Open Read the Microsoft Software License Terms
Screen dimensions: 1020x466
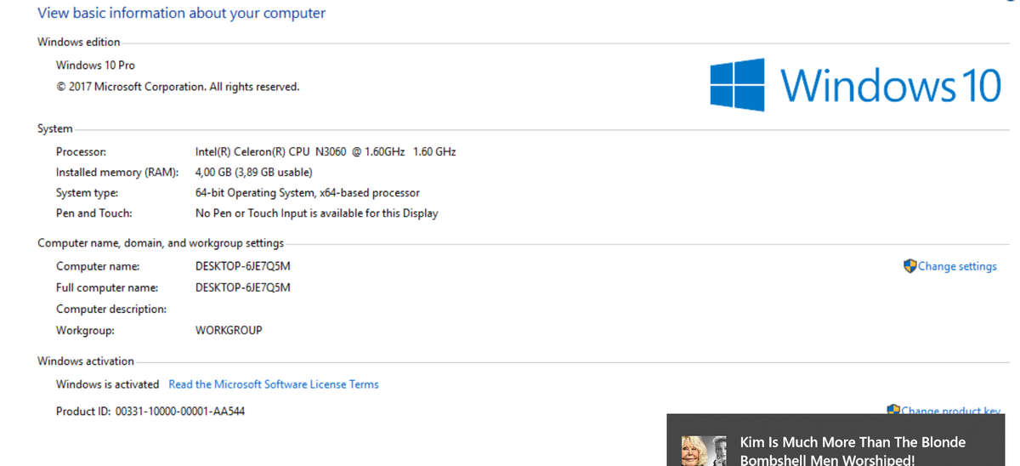274,384
